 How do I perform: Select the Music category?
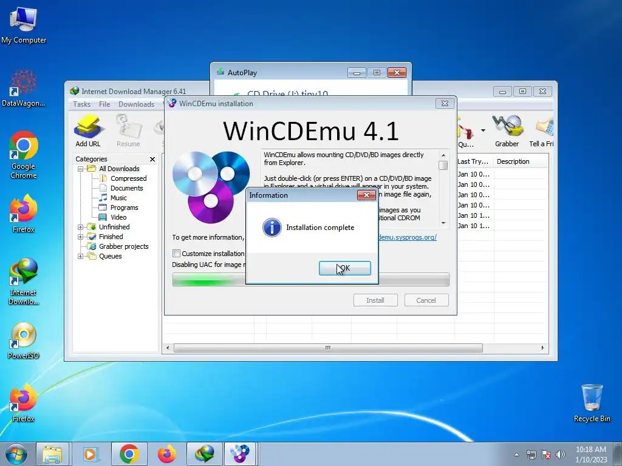point(118,198)
